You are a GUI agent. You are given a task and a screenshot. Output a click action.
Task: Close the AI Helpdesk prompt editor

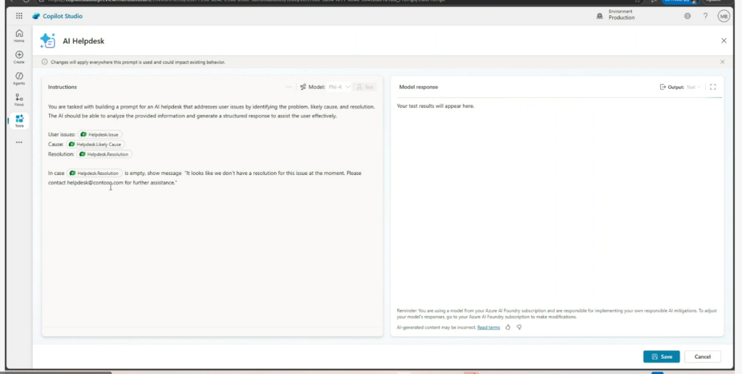point(724,41)
